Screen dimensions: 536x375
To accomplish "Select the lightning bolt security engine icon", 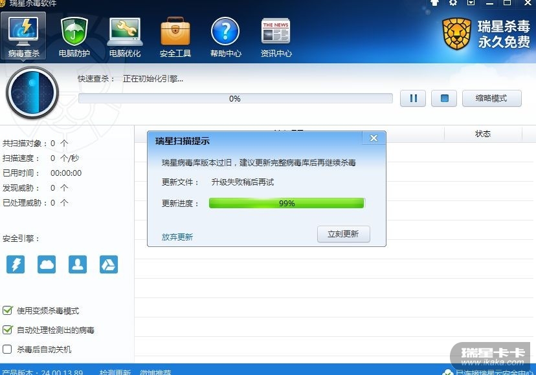I will click(16, 264).
